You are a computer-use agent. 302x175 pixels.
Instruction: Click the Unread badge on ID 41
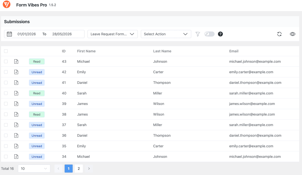(37, 83)
